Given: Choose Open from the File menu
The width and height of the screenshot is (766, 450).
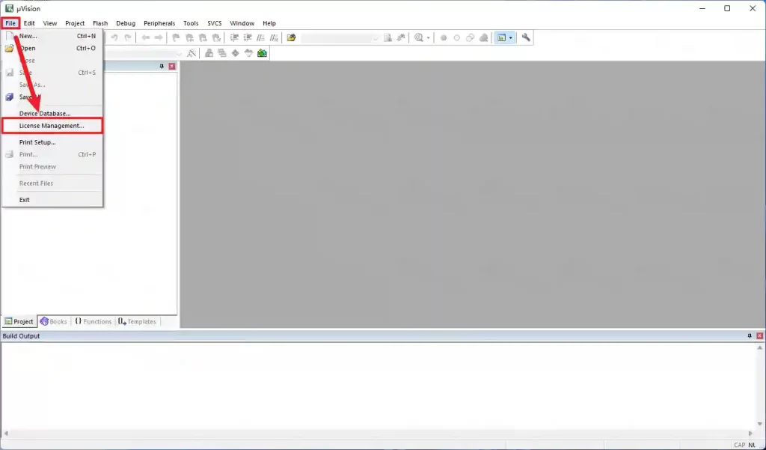Looking at the screenshot, I should pos(52,48).
